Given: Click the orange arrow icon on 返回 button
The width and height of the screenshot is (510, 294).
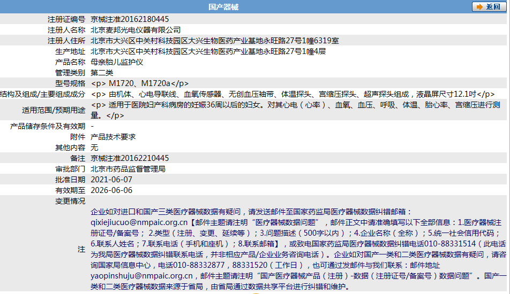Looking at the screenshot, I should [x=479, y=7].
